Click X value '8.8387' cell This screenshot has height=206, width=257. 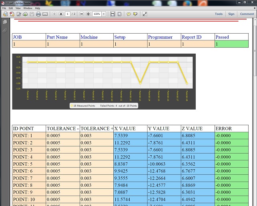click(131, 164)
